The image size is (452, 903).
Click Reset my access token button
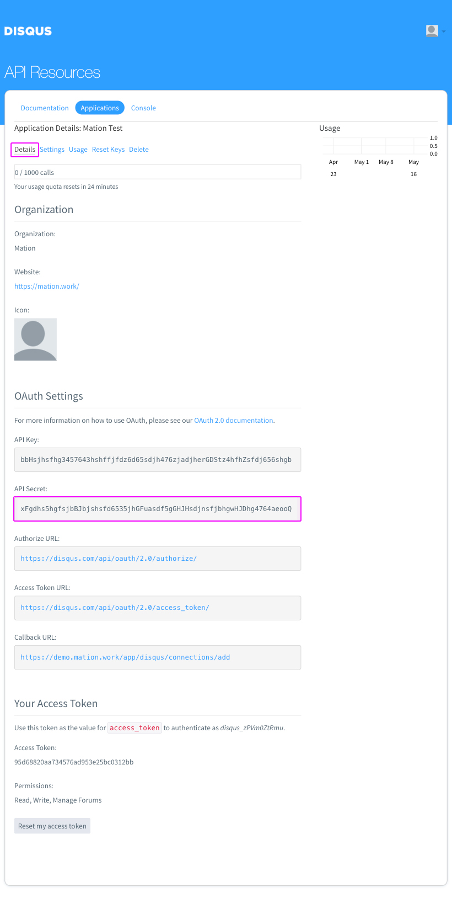52,826
